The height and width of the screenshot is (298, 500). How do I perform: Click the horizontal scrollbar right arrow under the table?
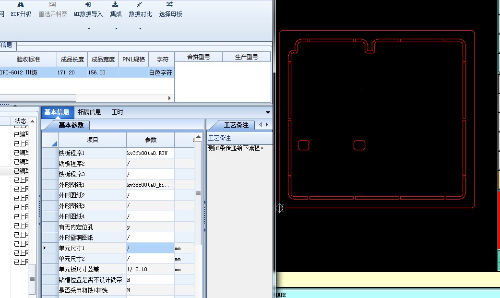click(x=169, y=98)
